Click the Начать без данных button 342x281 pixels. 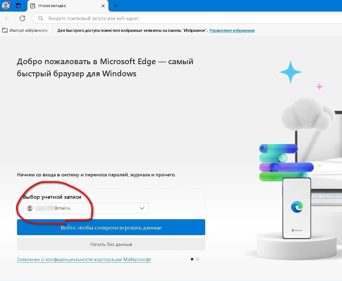pyautogui.click(x=111, y=244)
